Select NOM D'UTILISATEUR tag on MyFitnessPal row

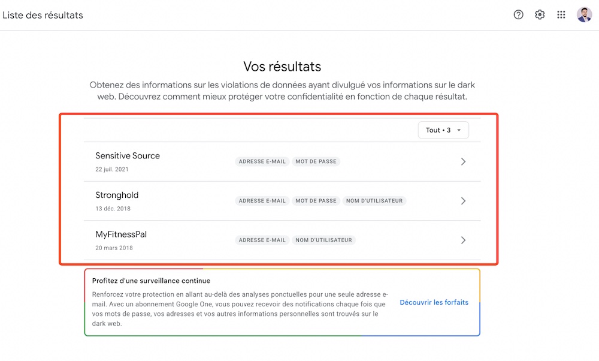(323, 240)
